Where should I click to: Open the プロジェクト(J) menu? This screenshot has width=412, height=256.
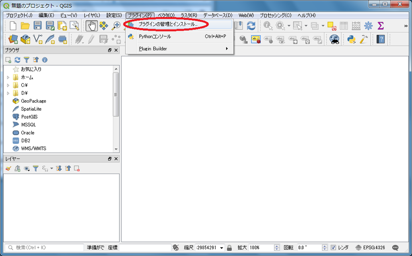(19, 16)
